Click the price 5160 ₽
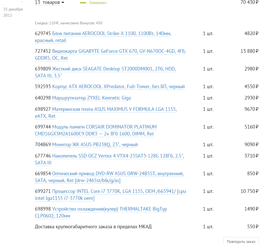279x244 pixels. pyautogui.click(x=251, y=127)
